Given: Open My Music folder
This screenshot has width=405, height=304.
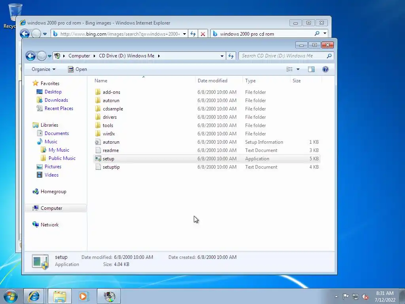Looking at the screenshot, I should (59, 150).
